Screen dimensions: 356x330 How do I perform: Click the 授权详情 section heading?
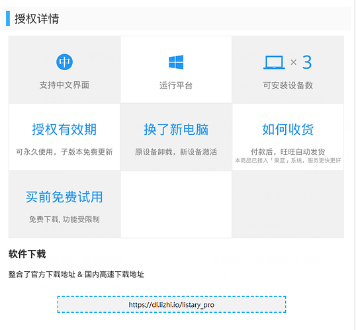pos(37,19)
